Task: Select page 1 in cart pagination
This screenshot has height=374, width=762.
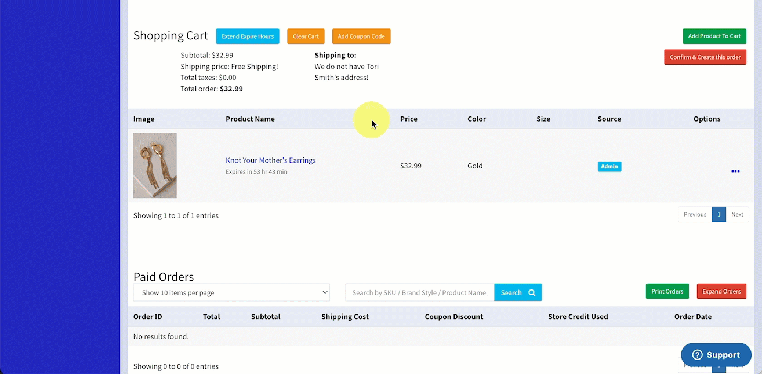Action: pyautogui.click(x=719, y=214)
